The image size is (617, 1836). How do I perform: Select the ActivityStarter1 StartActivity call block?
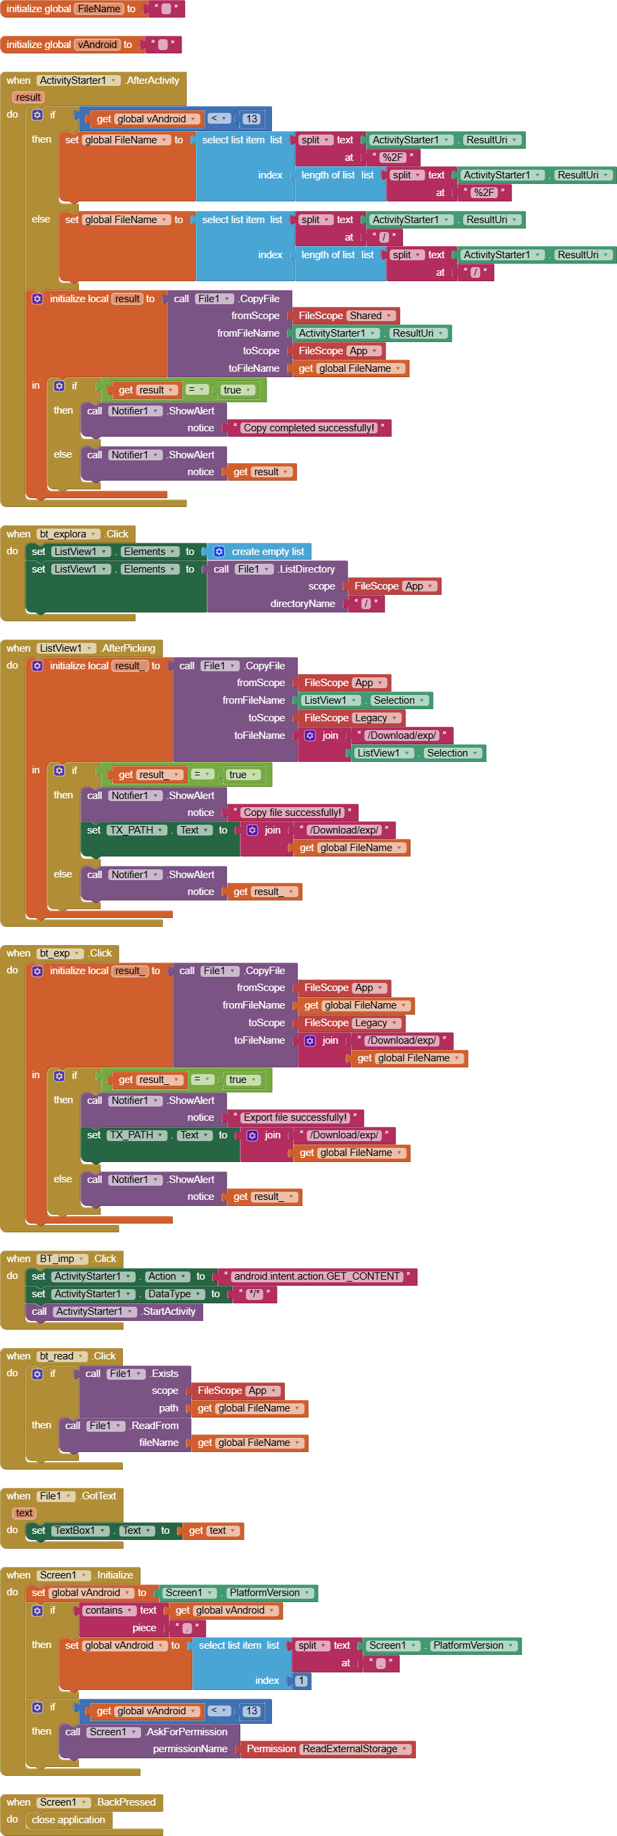[168, 1311]
